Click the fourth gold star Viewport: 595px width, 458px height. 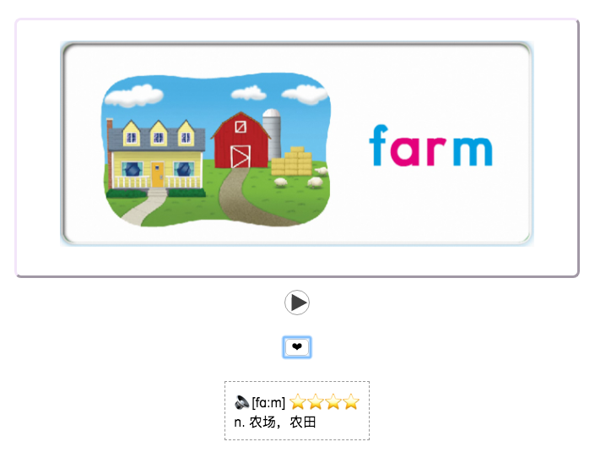(x=351, y=401)
